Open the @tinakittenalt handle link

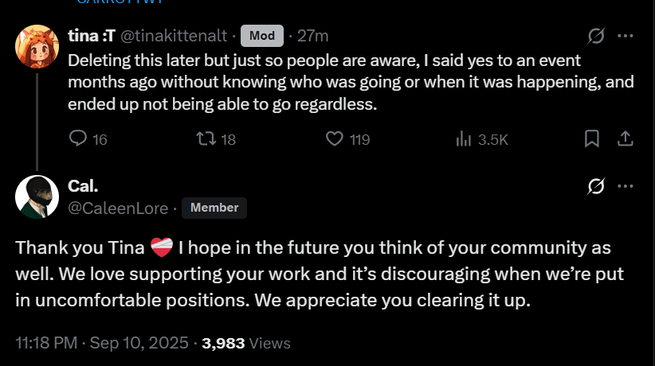[175, 36]
